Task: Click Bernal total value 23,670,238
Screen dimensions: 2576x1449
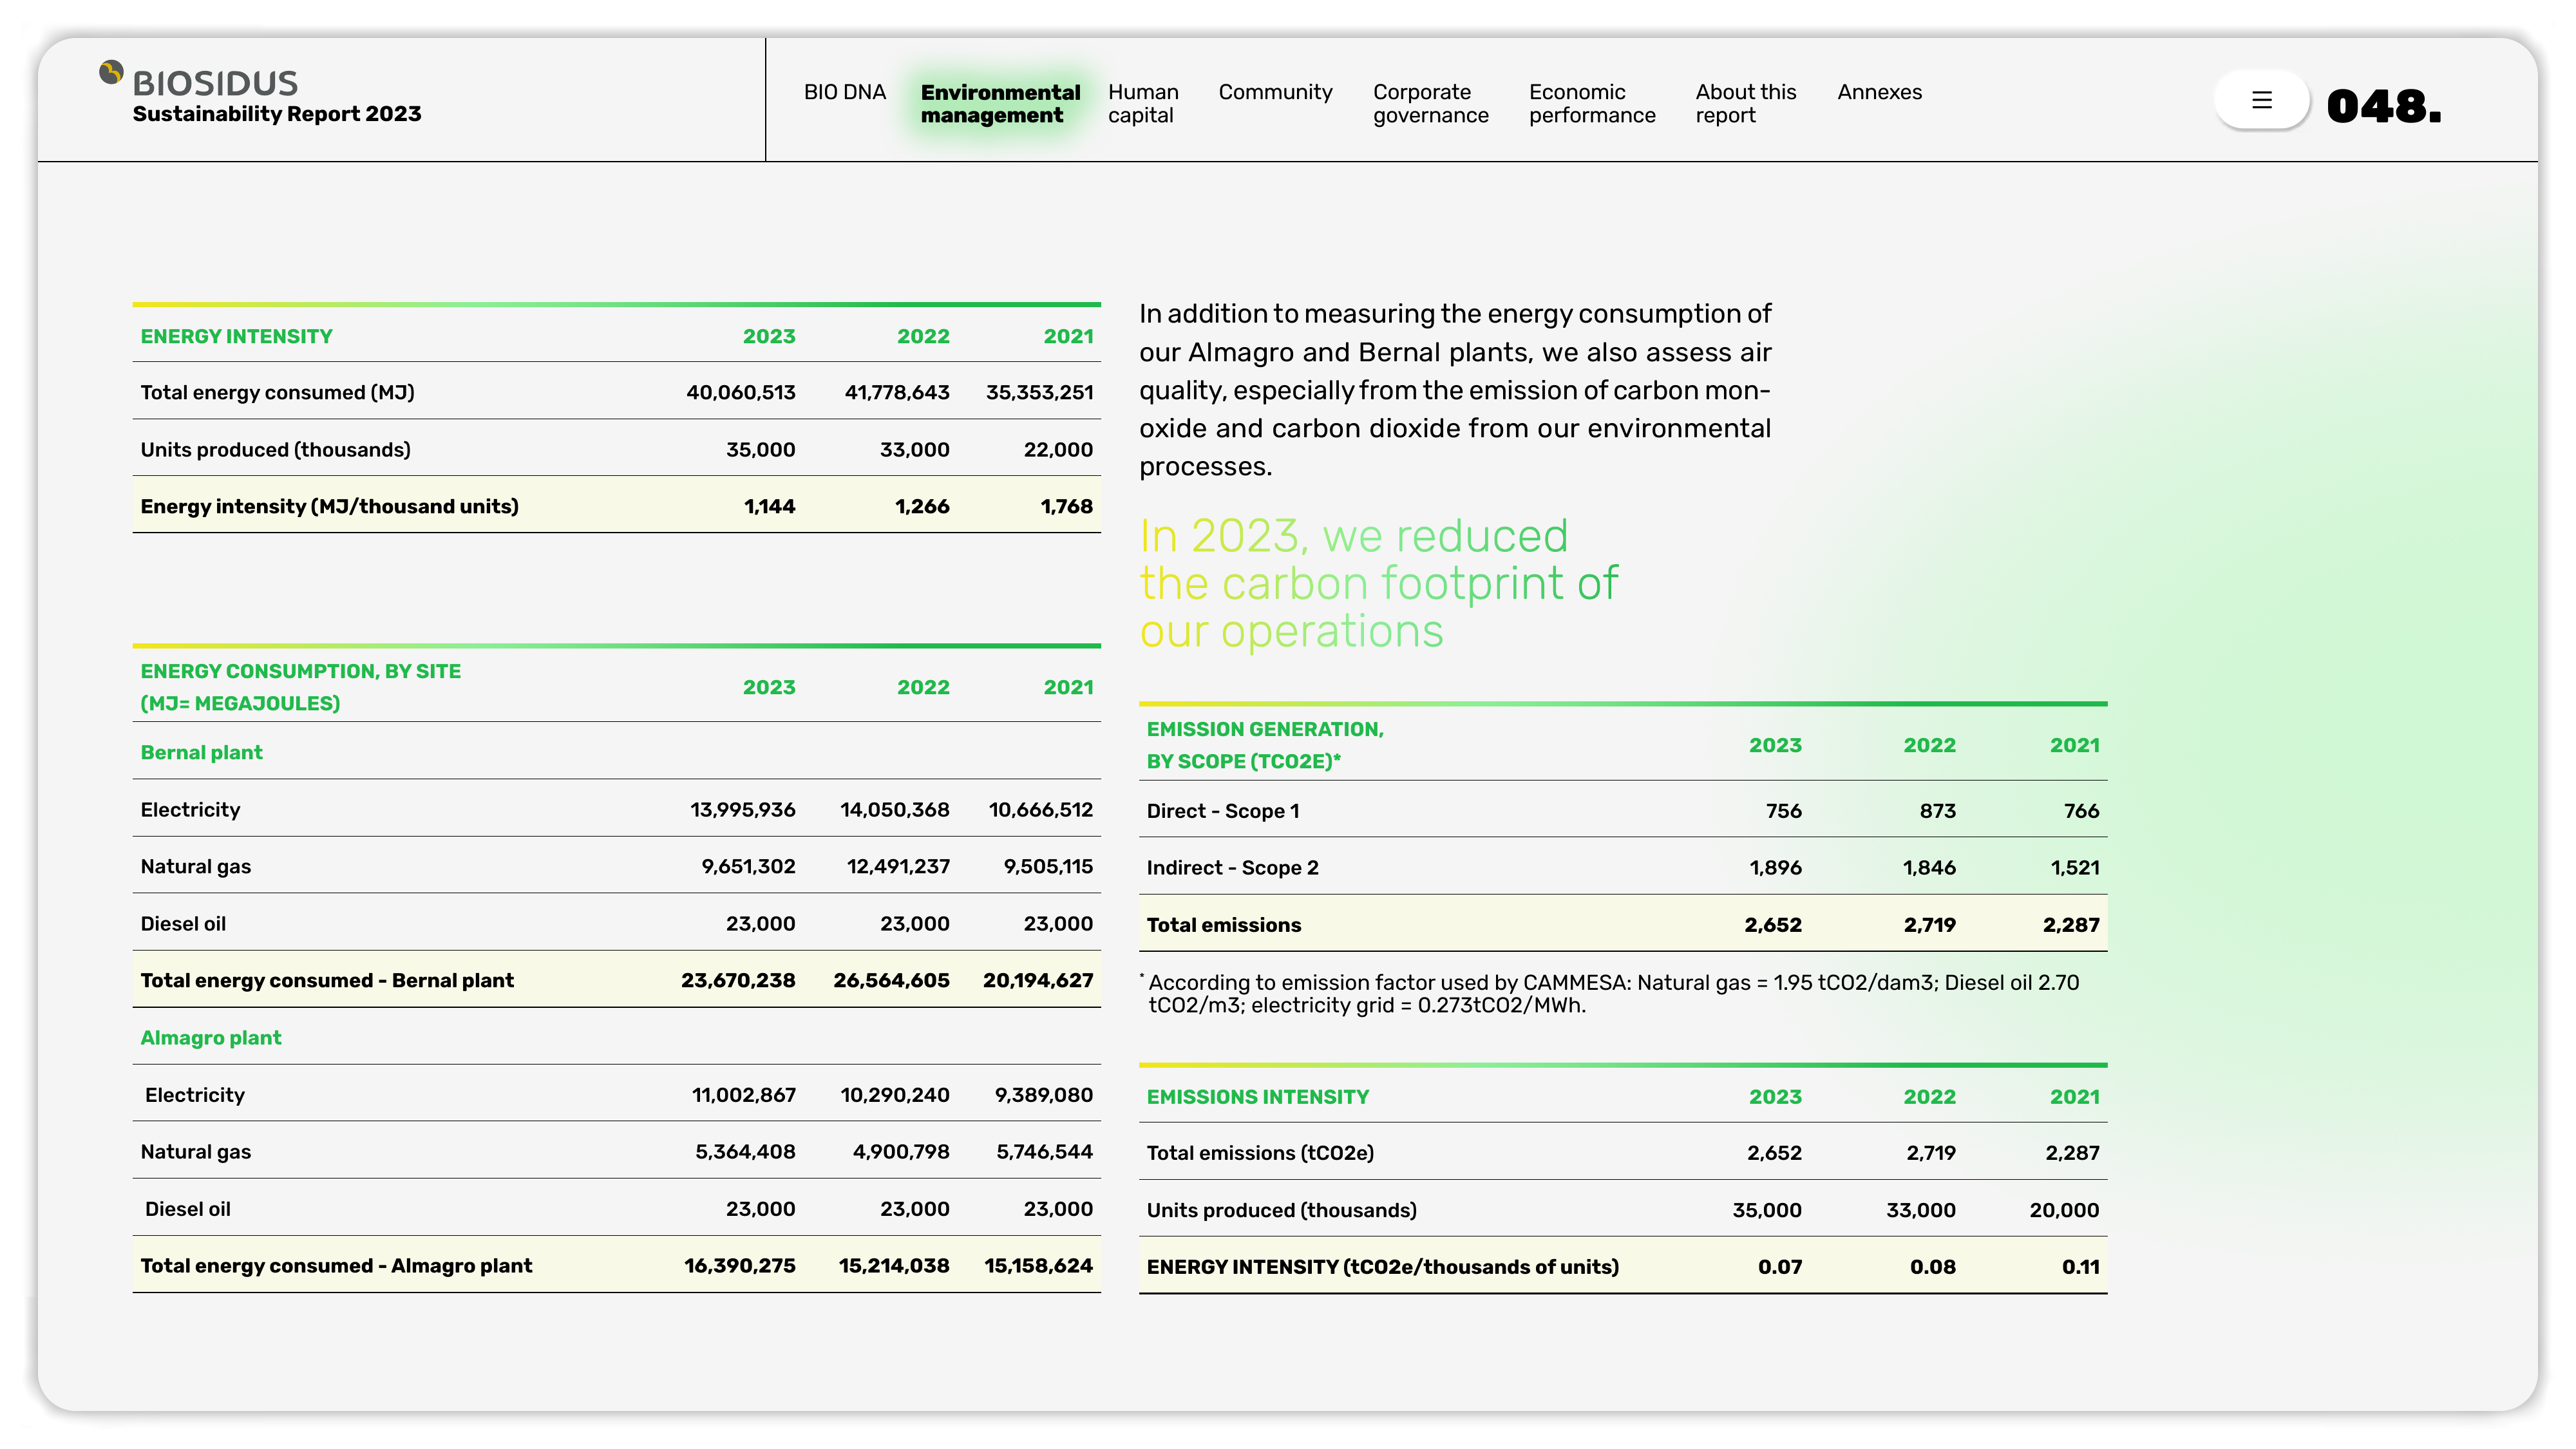Action: [x=738, y=981]
